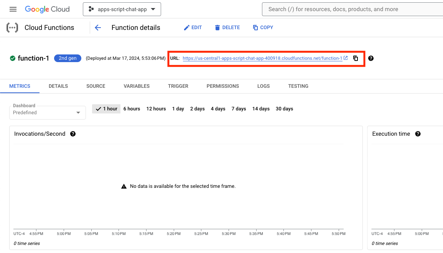Show help for Execution time chart
Viewport: 443px width, 253px height.
(418, 134)
